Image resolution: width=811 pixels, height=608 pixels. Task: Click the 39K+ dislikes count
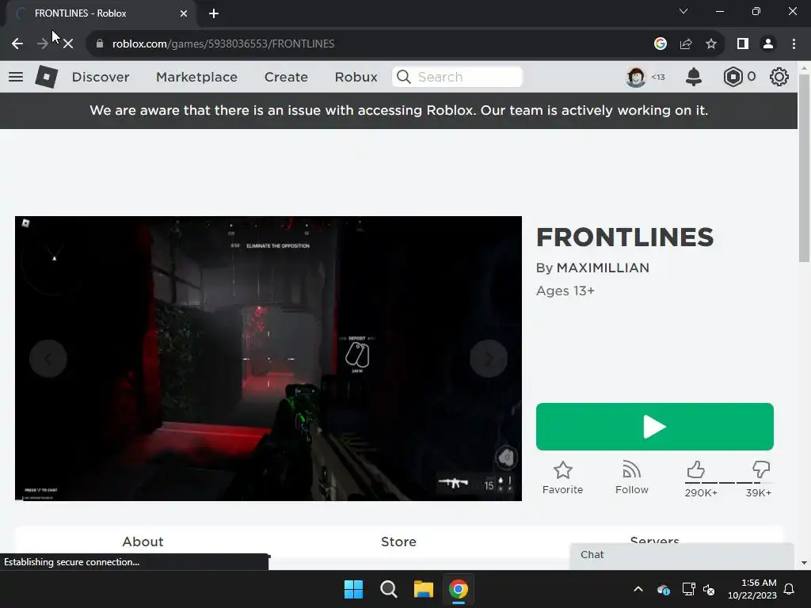click(x=758, y=492)
